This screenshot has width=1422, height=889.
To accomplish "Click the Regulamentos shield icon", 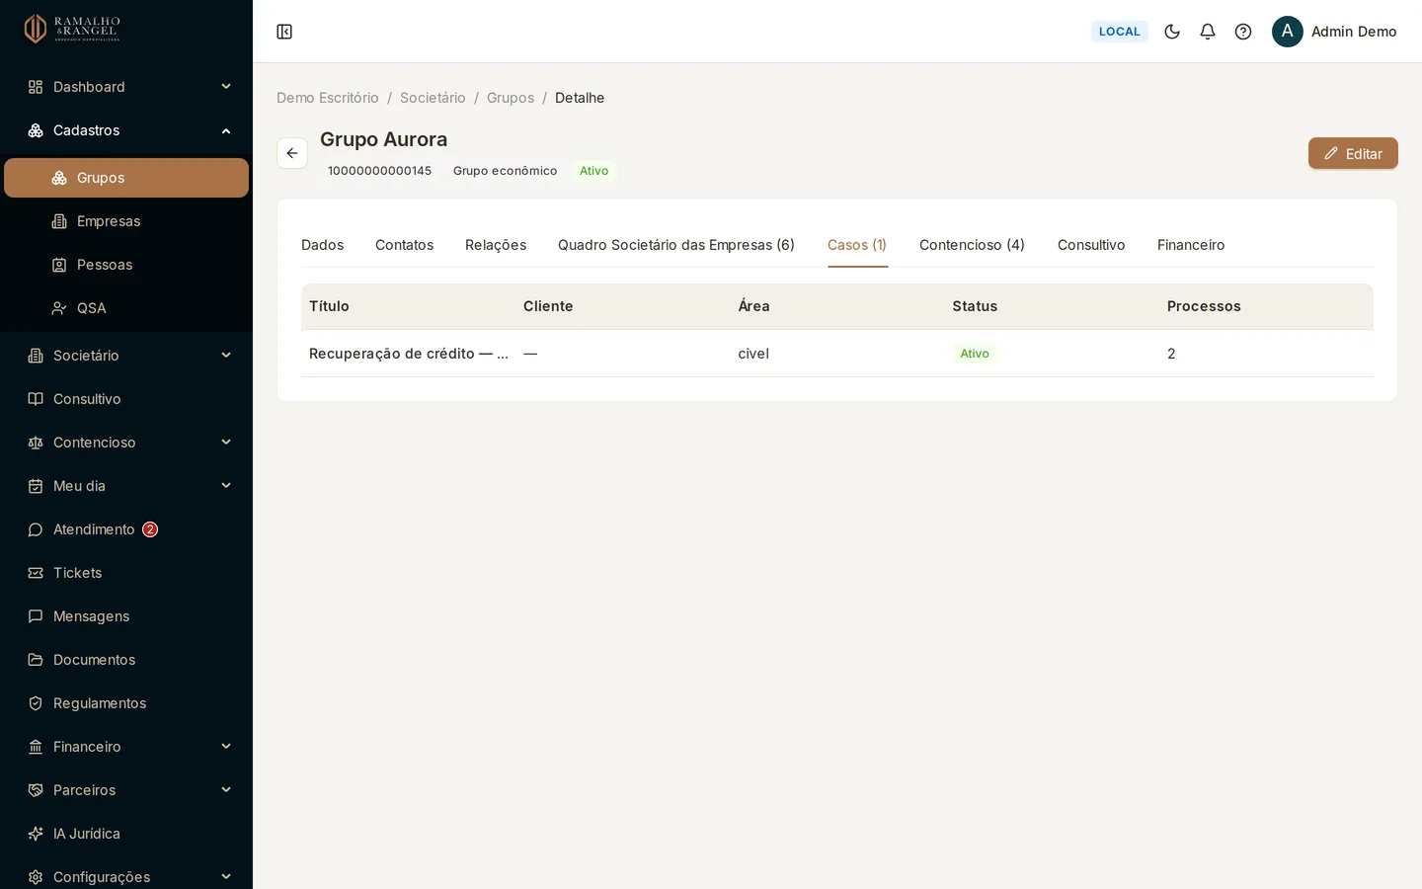I will pyautogui.click(x=36, y=703).
